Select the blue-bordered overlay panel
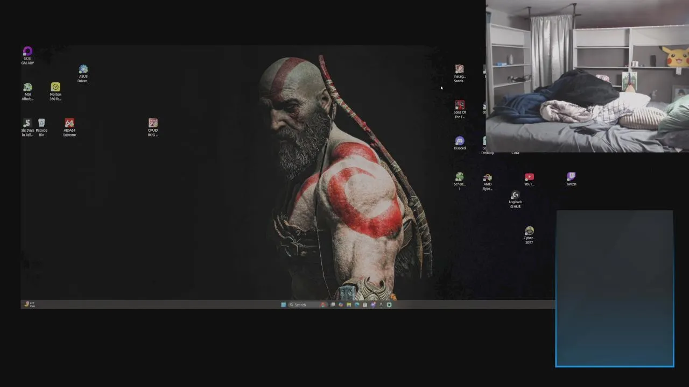689x387 pixels. (615, 289)
